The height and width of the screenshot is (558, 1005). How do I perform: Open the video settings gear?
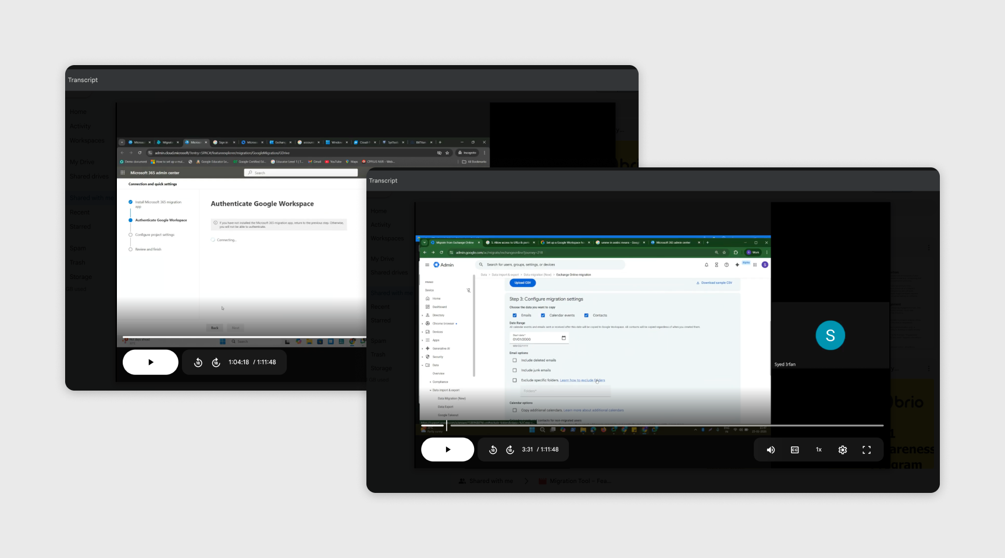click(842, 450)
